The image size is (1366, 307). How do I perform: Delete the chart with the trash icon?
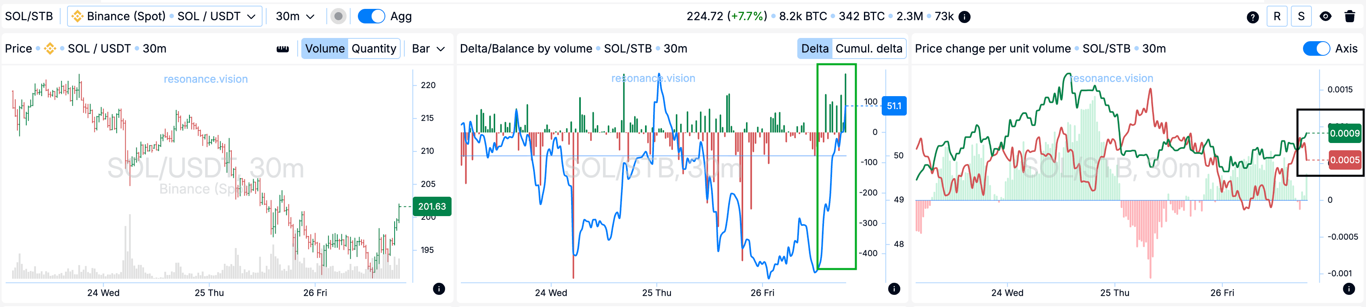pos(1350,17)
